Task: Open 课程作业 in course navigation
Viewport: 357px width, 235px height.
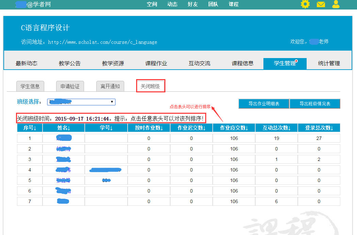Action: pyautogui.click(x=156, y=64)
